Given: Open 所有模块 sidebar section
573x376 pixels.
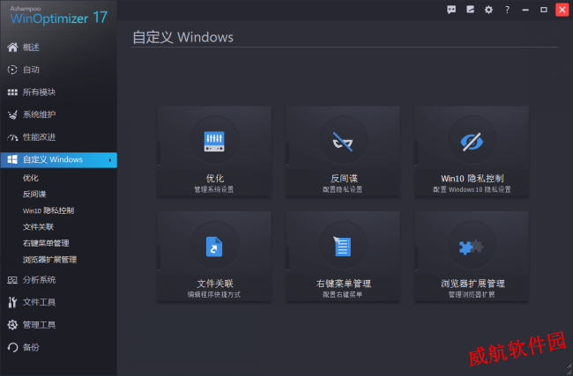Looking at the screenshot, I should pos(39,92).
